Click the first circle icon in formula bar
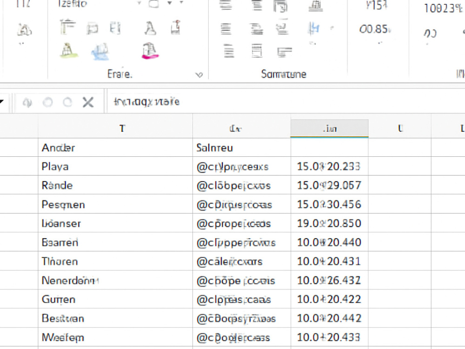The width and height of the screenshot is (465, 349). (48, 102)
